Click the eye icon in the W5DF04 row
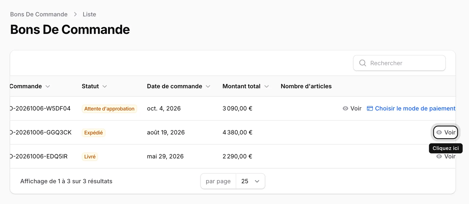 click(346, 108)
